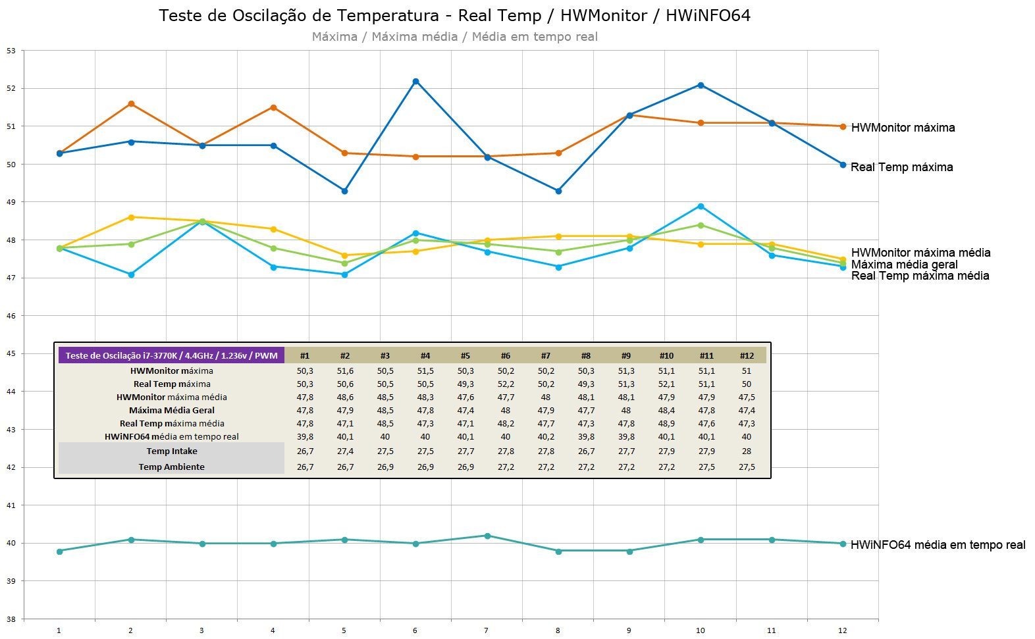Select the table cell with value '52,1'
The height and width of the screenshot is (639, 1035).
(666, 384)
